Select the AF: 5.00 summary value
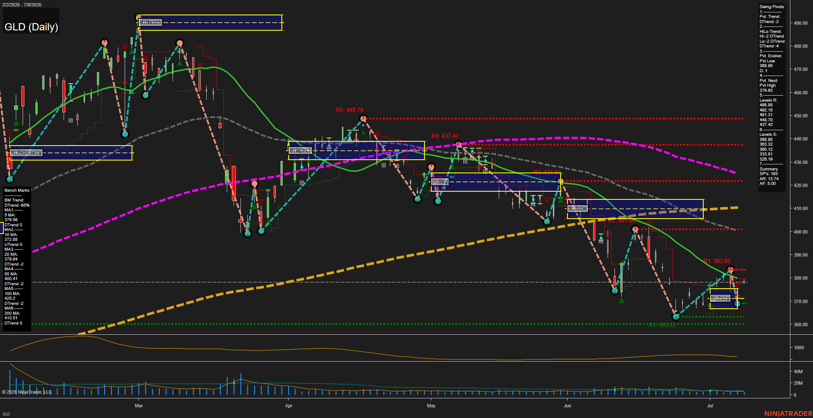 pos(768,184)
